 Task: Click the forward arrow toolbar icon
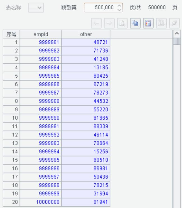[x=109, y=23]
